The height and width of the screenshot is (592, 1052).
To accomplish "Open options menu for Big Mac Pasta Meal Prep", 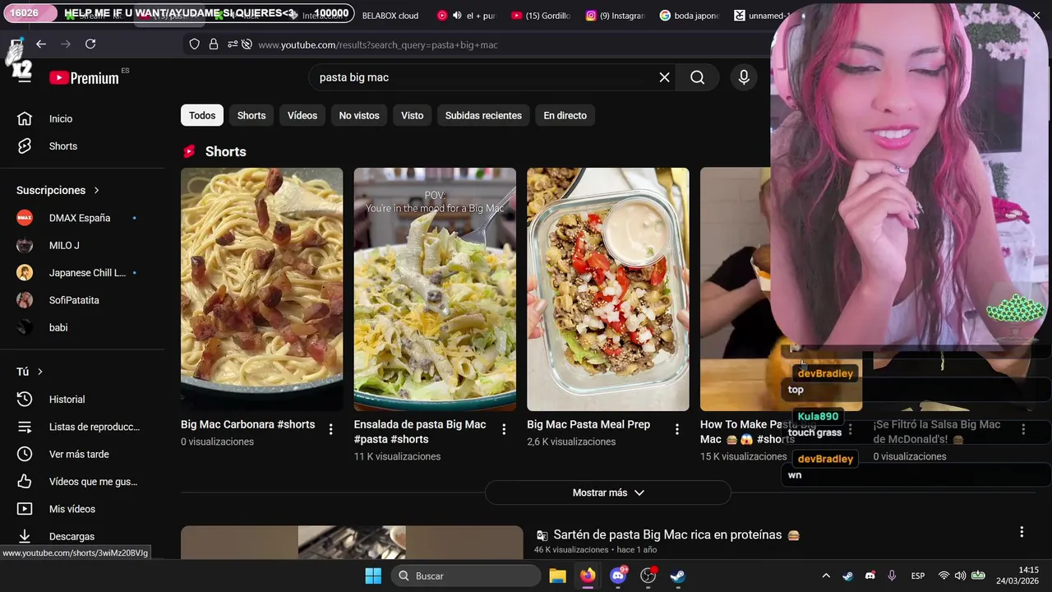I will pos(677,429).
